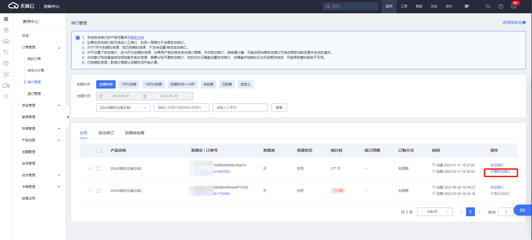The width and height of the screenshot is (532, 240).
Task: Open the help question mark icon
Action: click(x=501, y=6)
